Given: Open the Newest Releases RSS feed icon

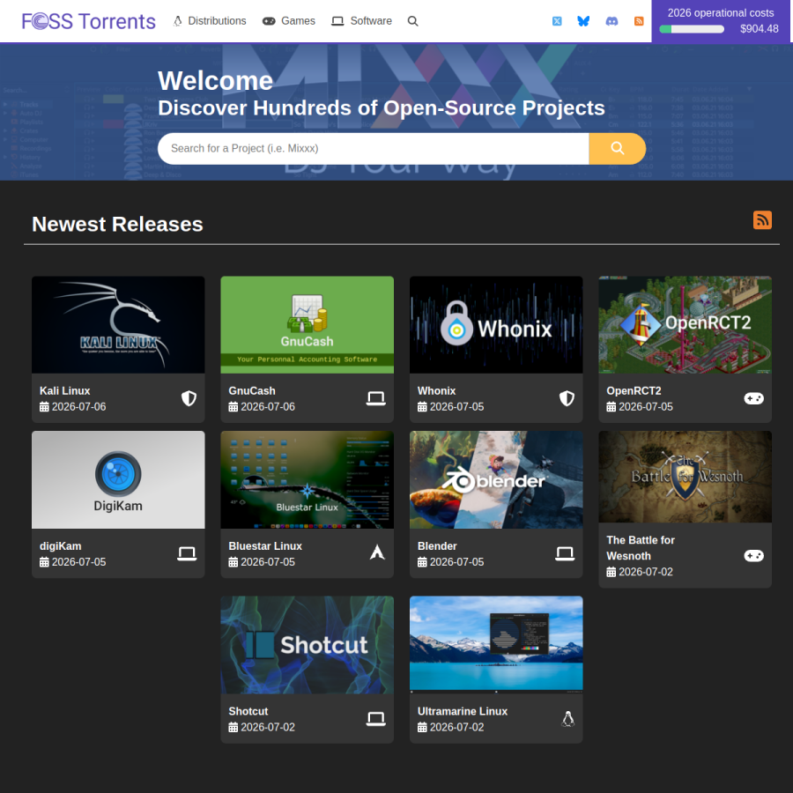Looking at the screenshot, I should [762, 220].
